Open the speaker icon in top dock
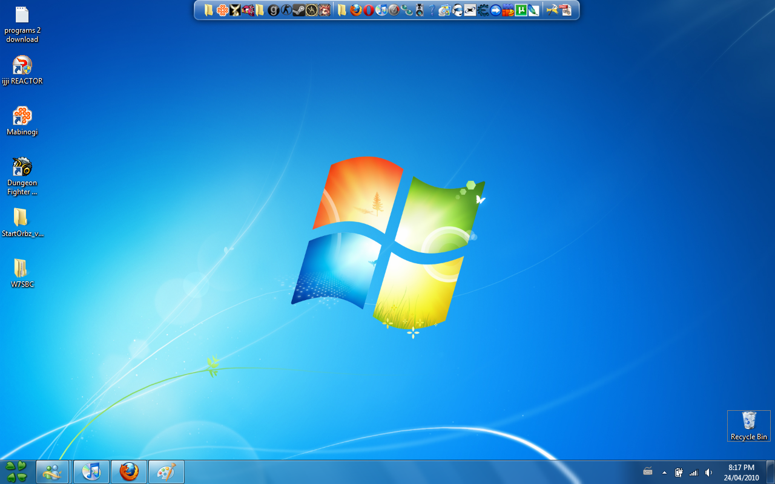Screen dimensions: 775x484 tap(419, 10)
